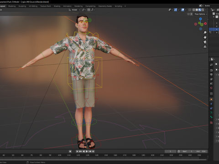Click the blue Z axis on navigation gizmo
219x164 pixels.
200,19
